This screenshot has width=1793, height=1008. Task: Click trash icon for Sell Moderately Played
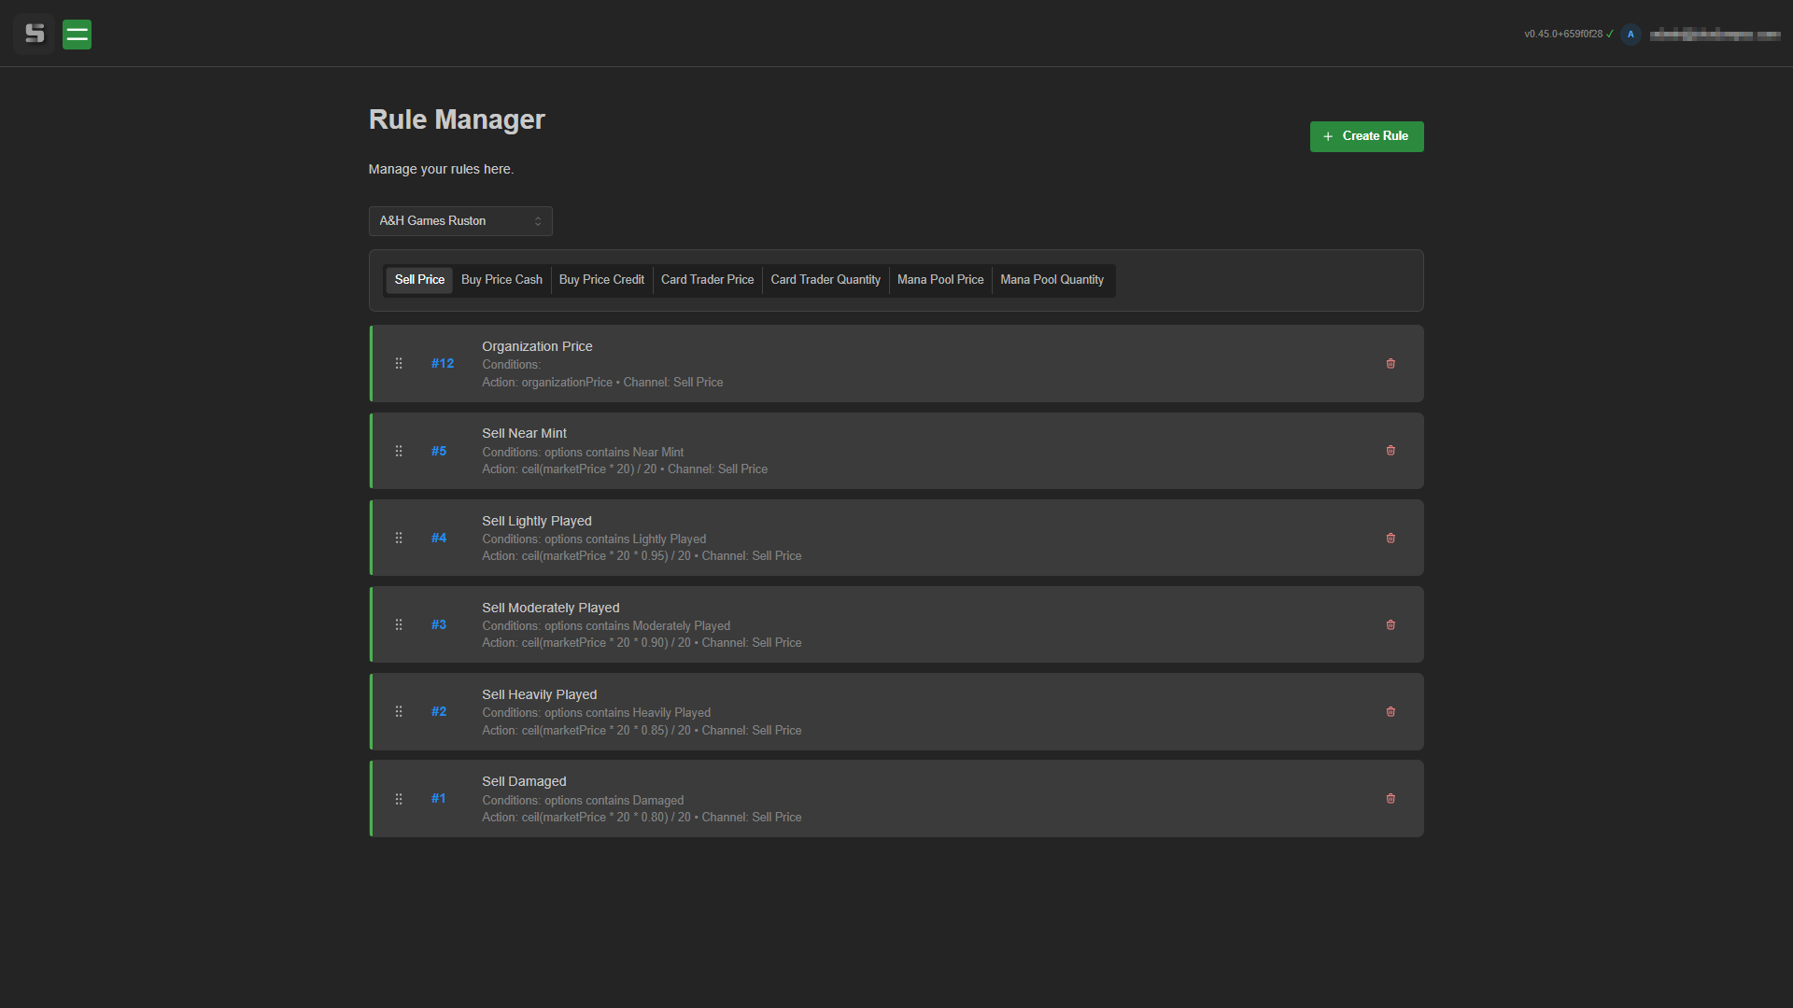[x=1391, y=625]
